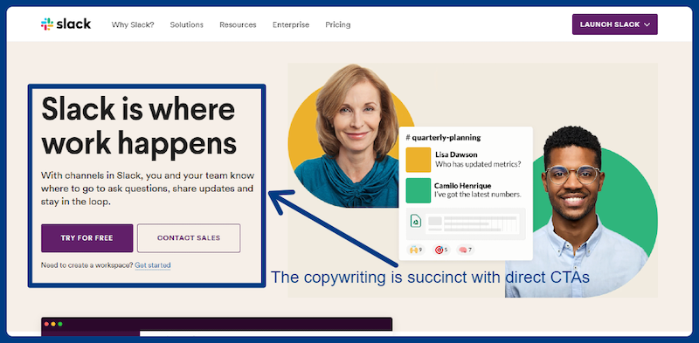Click the raised hands emoji reaction
Screen dimensions: 699x343
point(416,250)
